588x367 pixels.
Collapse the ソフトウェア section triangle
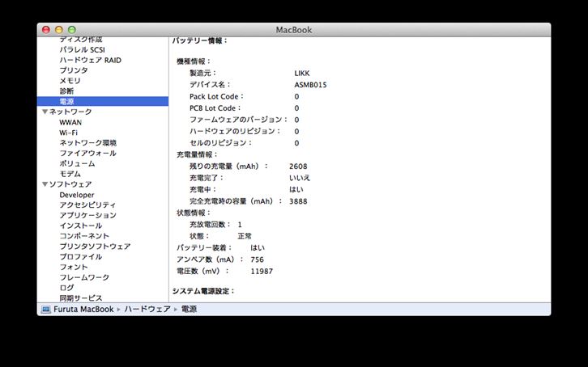click(x=45, y=184)
